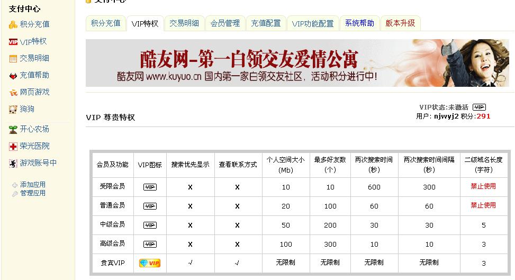The height and width of the screenshot is (280, 515).
Task: Switch to the VIP功能配置 tab
Action: [x=313, y=23]
